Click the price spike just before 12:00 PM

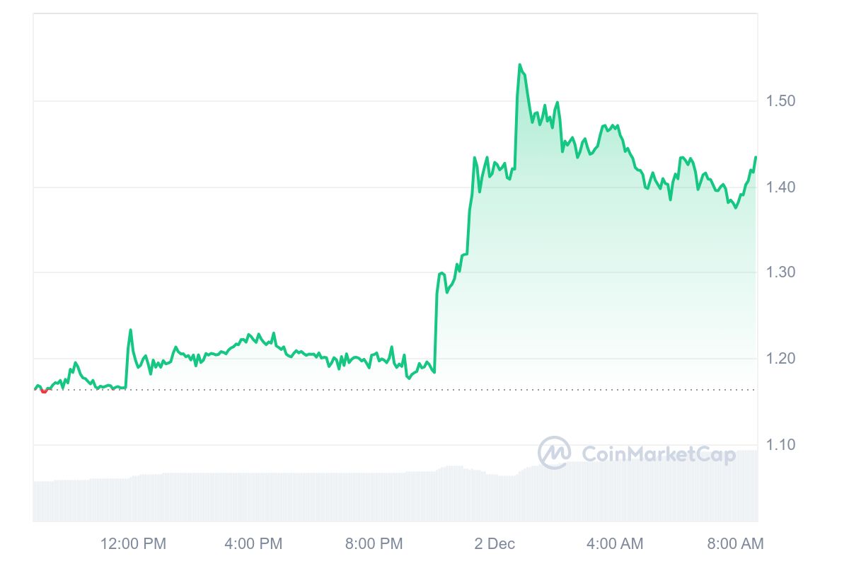(130, 330)
